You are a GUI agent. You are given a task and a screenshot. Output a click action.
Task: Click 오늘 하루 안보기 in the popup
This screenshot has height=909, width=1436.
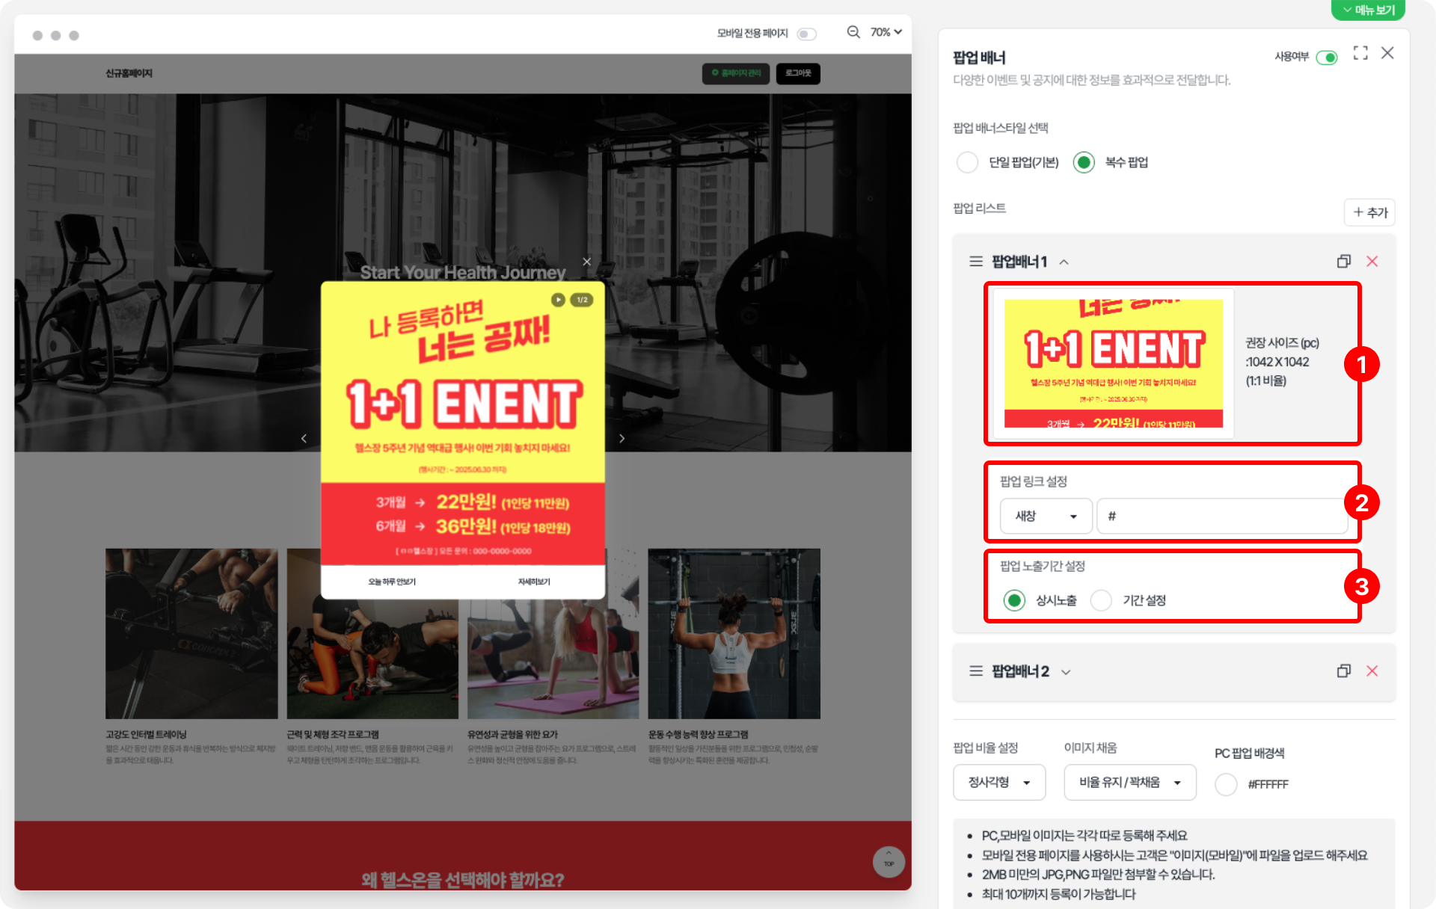click(392, 582)
